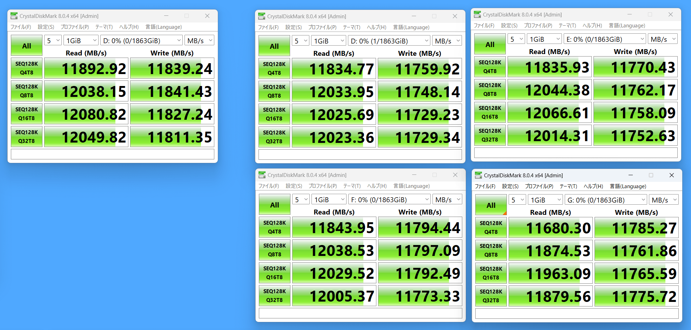Click the write value 11752.63
This screenshot has height=330, width=691.
(x=635, y=135)
